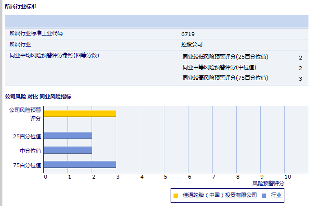321x206 pixels.
Task: Select the yellow legend swatch
Action: 175,195
